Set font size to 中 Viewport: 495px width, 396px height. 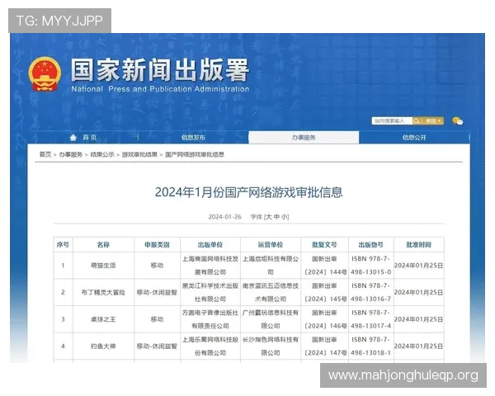[276, 217]
